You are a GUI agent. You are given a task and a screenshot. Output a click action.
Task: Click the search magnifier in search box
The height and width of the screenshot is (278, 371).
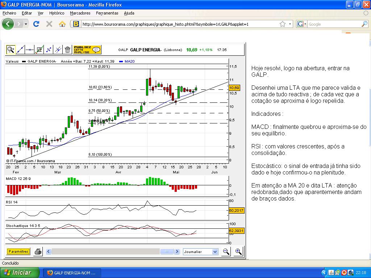pos(364,24)
